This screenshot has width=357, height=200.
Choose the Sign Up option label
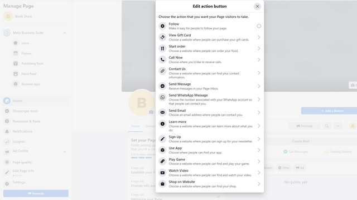tap(175, 137)
